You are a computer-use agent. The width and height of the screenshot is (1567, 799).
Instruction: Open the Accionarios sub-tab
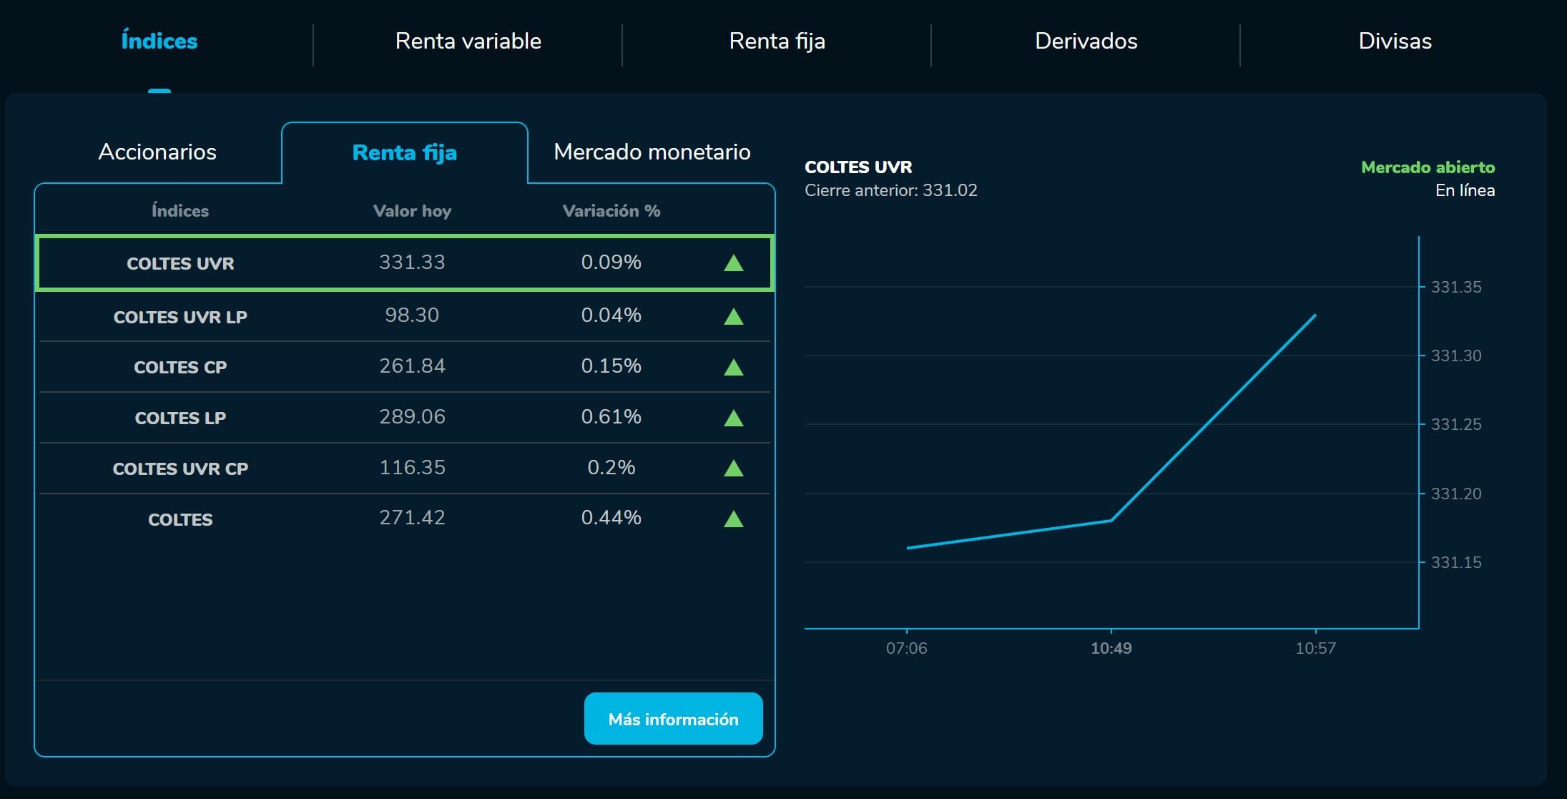click(x=157, y=152)
